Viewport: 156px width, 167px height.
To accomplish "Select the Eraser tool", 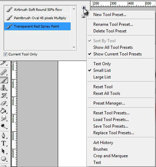I will pos(4,103).
